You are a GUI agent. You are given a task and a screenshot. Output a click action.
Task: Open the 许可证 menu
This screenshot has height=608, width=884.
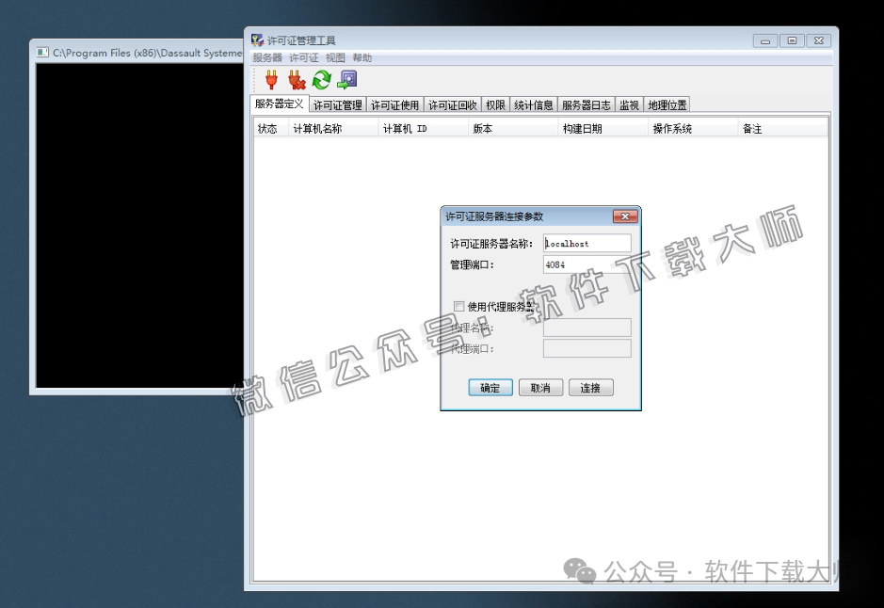click(x=303, y=56)
